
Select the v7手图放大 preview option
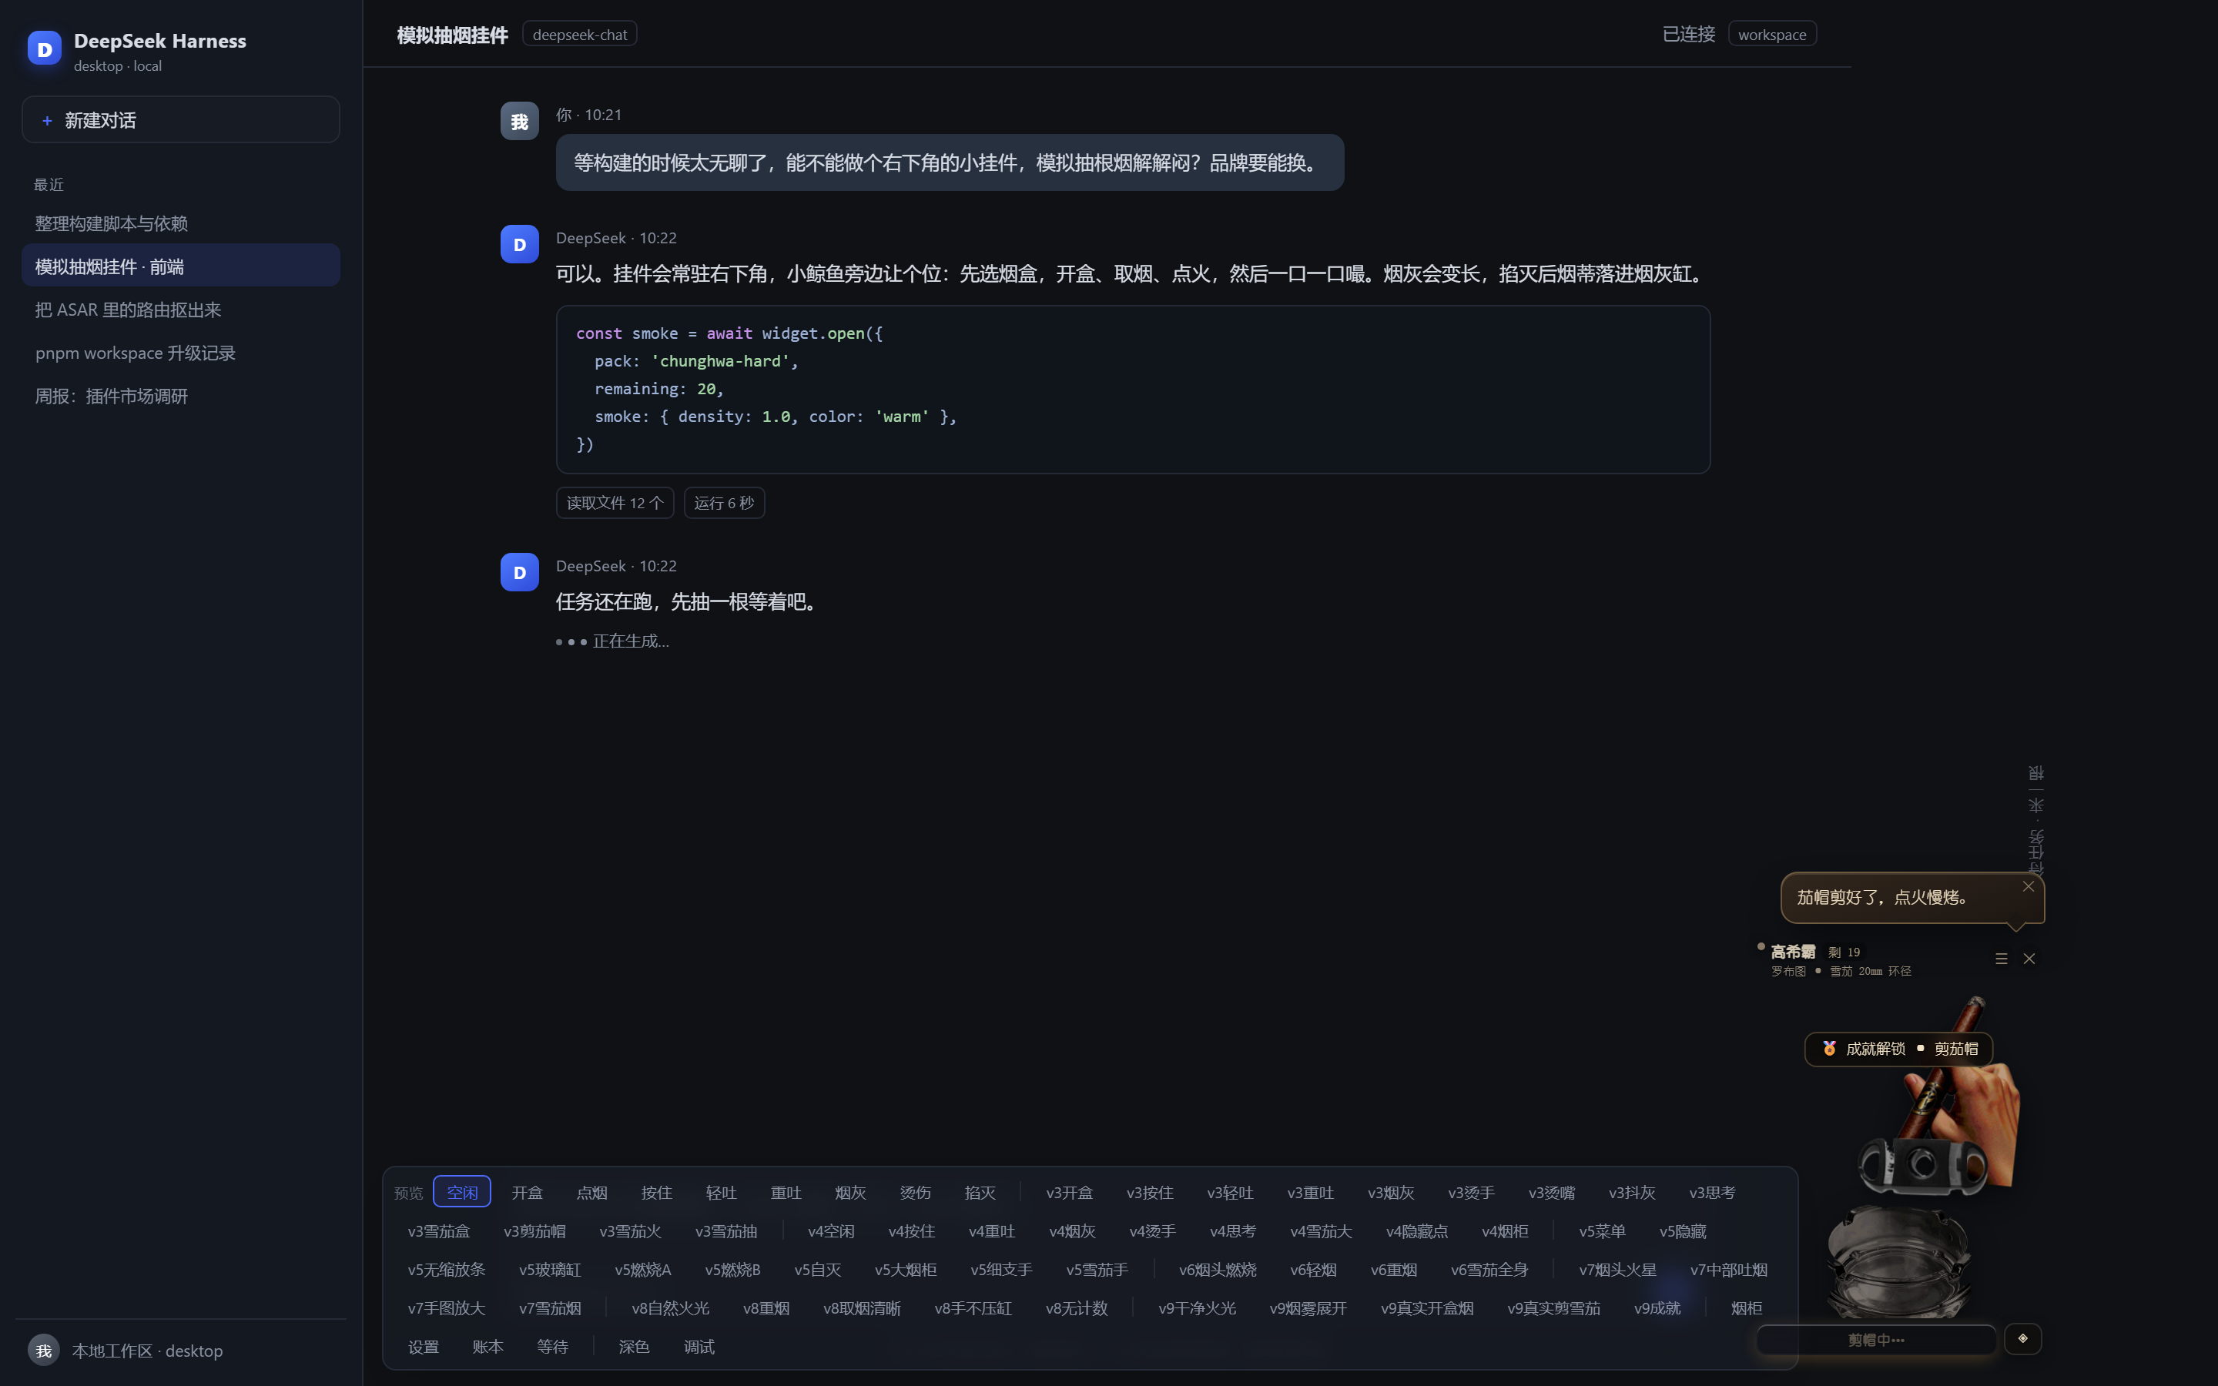click(x=447, y=1307)
